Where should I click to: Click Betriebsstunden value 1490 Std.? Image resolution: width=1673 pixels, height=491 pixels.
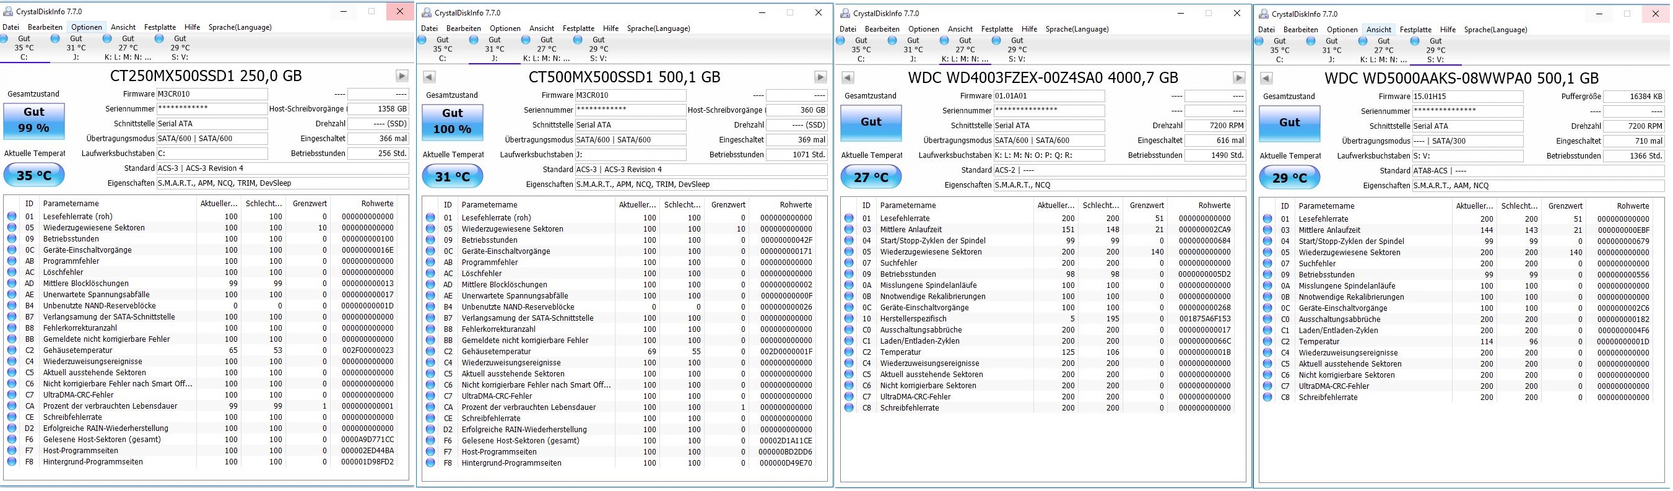1215,156
